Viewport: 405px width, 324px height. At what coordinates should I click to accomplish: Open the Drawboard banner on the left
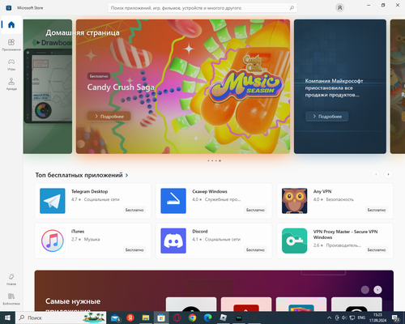48,87
